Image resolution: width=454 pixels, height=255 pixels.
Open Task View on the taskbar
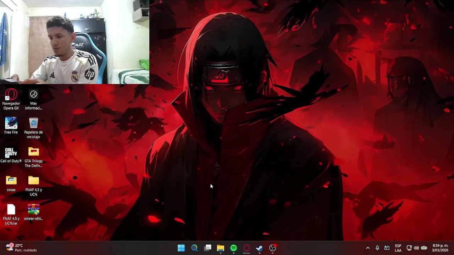pyautogui.click(x=207, y=248)
